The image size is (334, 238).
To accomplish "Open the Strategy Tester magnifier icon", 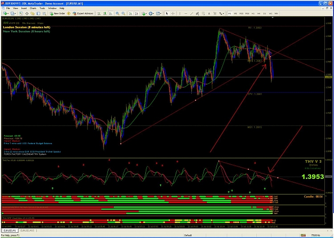I will (x=44, y=13).
